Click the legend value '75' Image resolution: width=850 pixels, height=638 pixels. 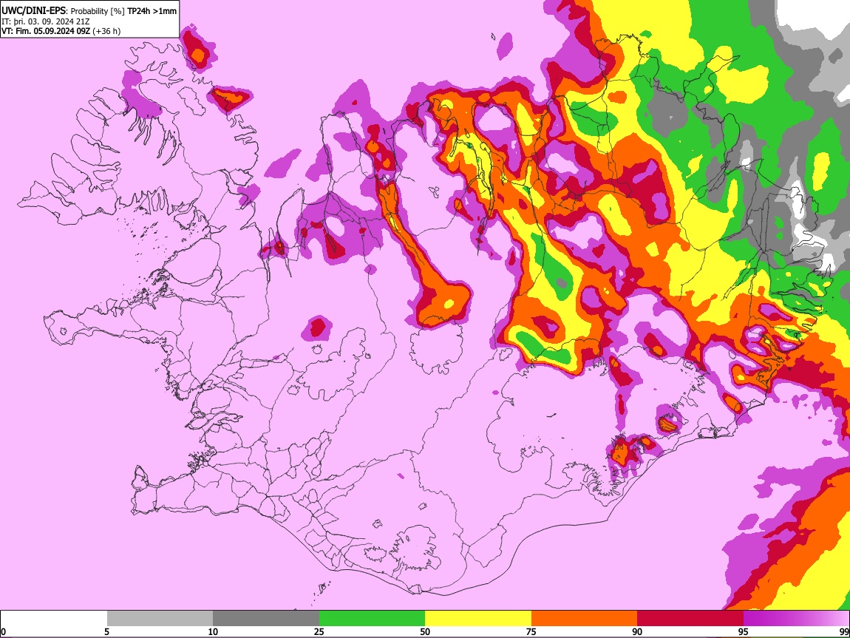point(531,632)
